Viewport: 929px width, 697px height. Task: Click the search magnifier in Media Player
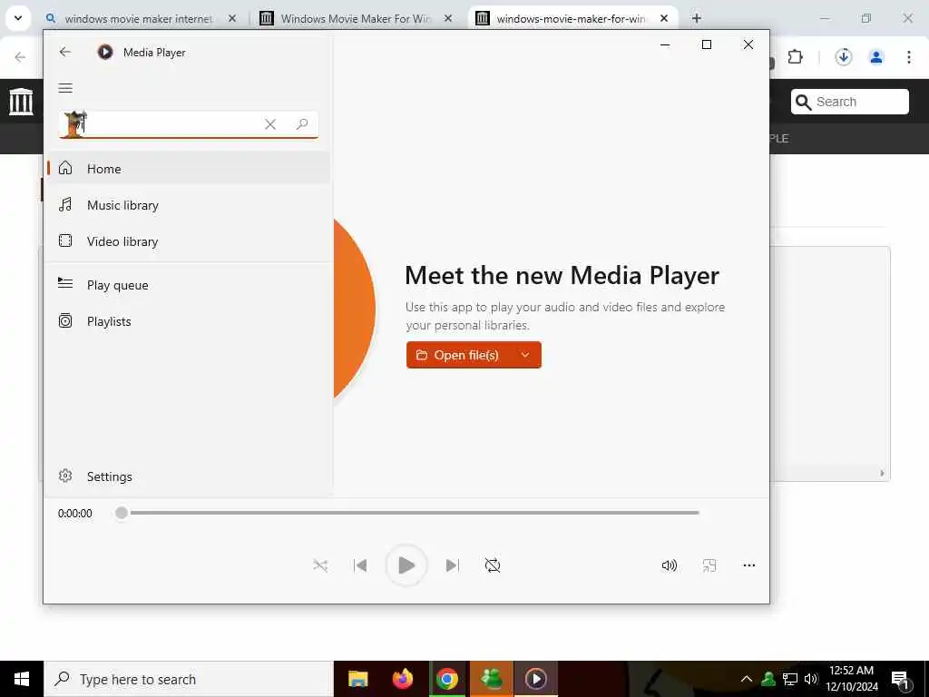tap(302, 123)
